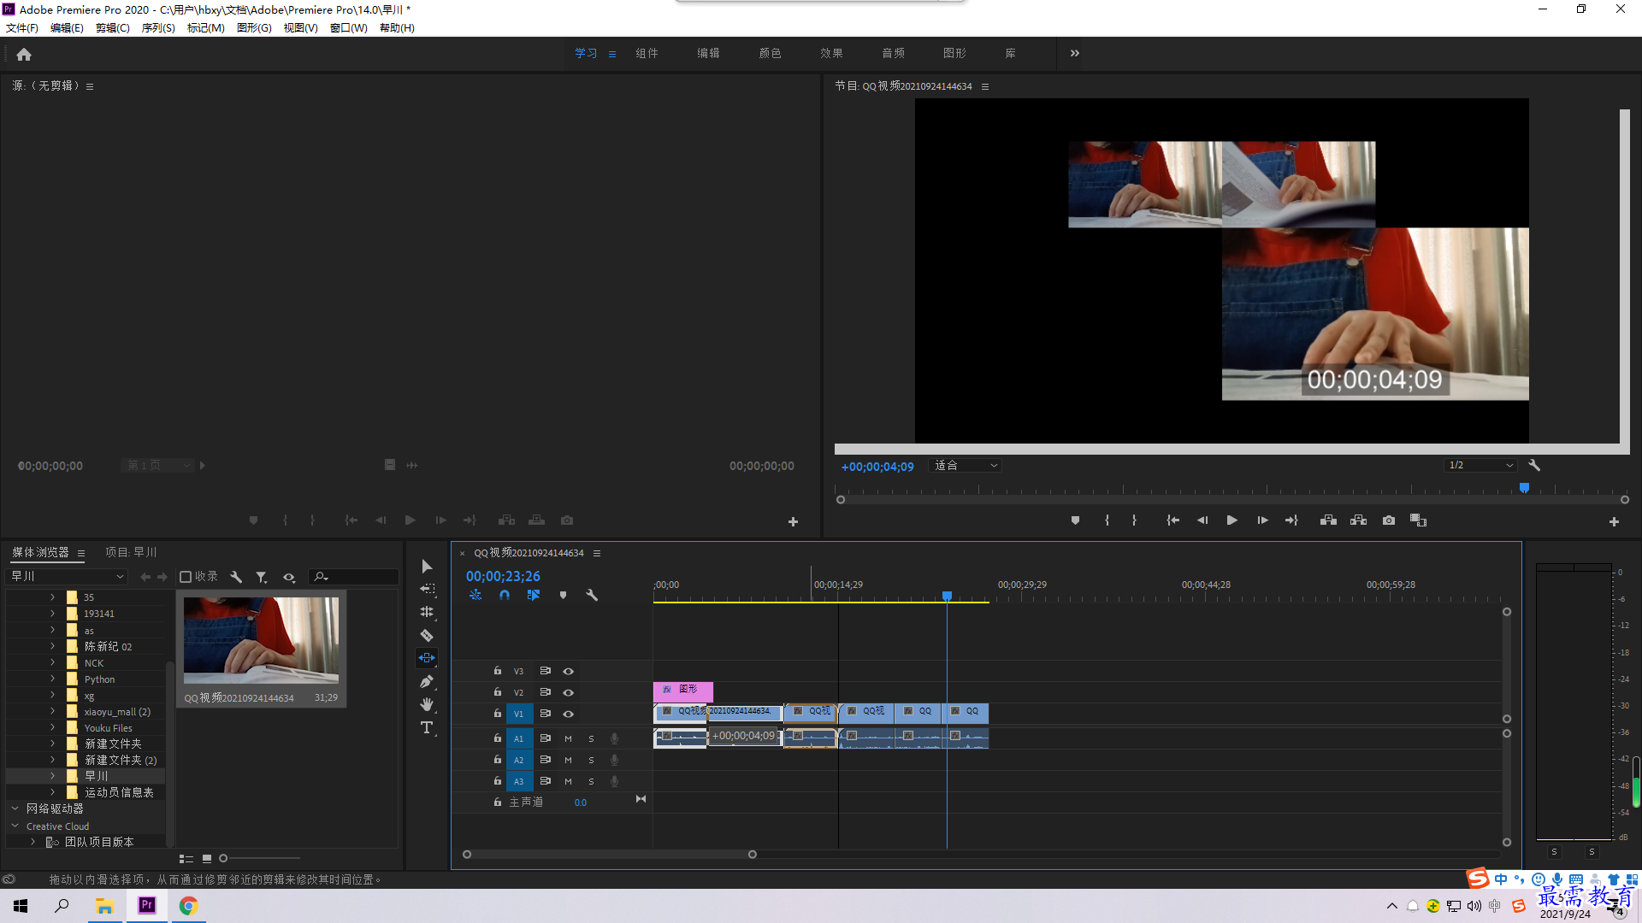The height and width of the screenshot is (923, 1642).
Task: Open Chrome from the taskbar
Action: pos(189,906)
